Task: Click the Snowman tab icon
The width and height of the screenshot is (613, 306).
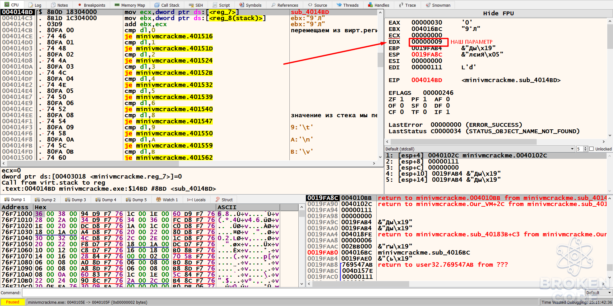Action: (x=428, y=5)
